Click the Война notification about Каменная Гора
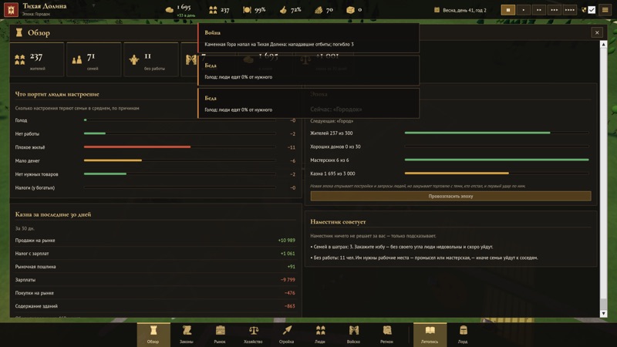This screenshot has width=617, height=347. [x=308, y=38]
